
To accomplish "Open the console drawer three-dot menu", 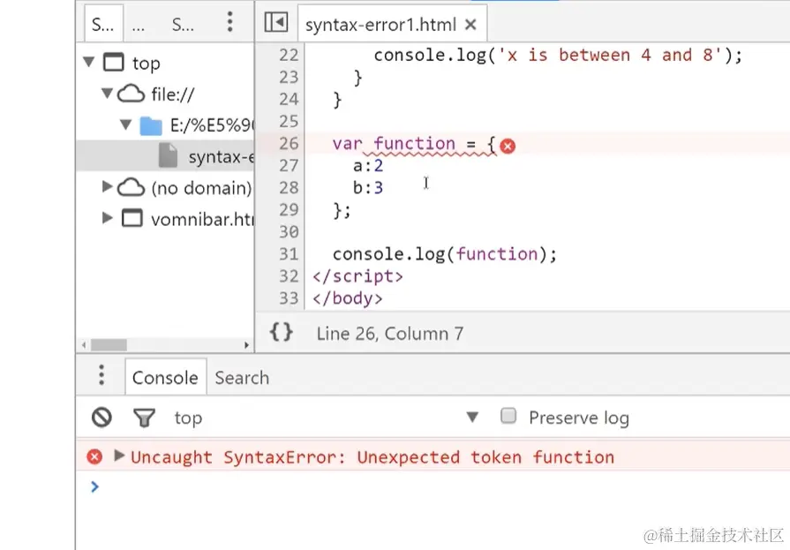I will click(102, 376).
